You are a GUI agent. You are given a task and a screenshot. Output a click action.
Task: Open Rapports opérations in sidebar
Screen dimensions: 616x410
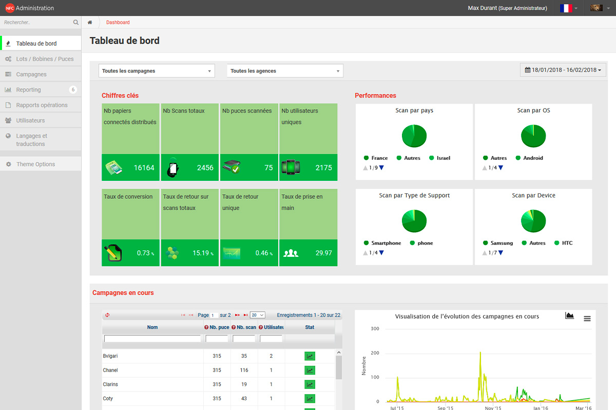coord(41,105)
